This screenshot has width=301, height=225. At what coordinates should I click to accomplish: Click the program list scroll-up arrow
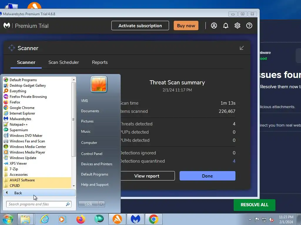click(x=74, y=79)
